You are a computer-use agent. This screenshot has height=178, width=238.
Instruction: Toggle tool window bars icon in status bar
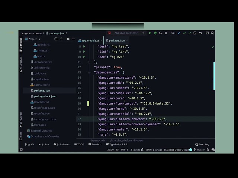coord(21,150)
